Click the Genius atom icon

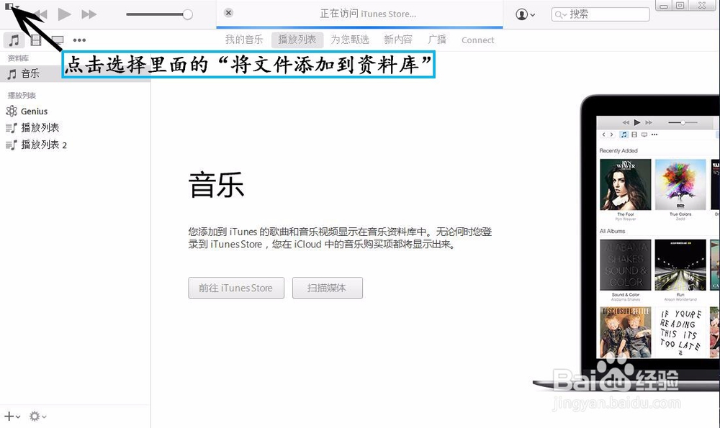(x=12, y=111)
